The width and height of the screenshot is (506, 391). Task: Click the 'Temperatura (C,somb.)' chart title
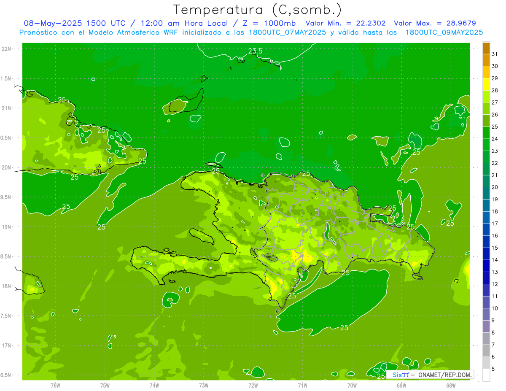(x=257, y=10)
